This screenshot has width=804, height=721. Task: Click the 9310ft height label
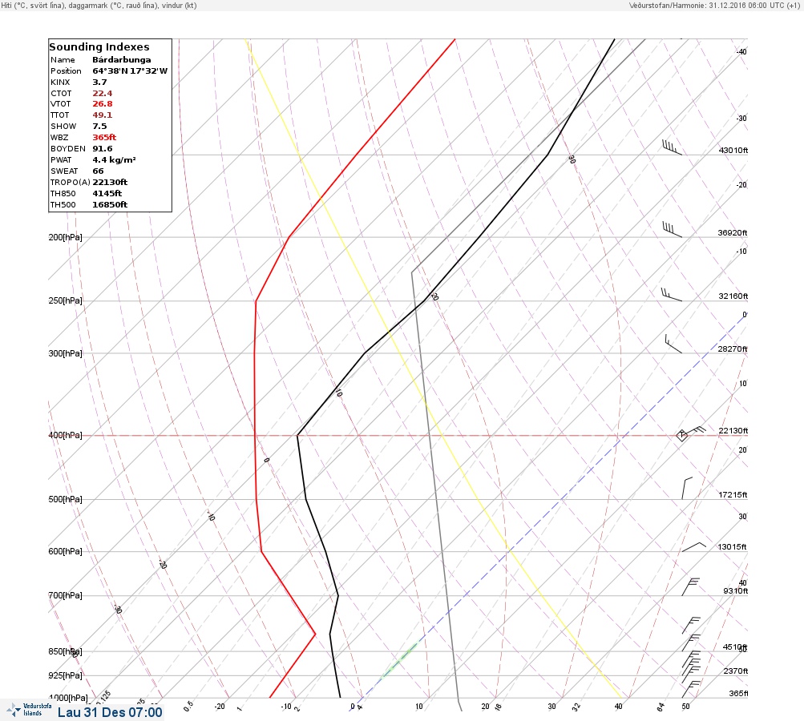(735, 591)
